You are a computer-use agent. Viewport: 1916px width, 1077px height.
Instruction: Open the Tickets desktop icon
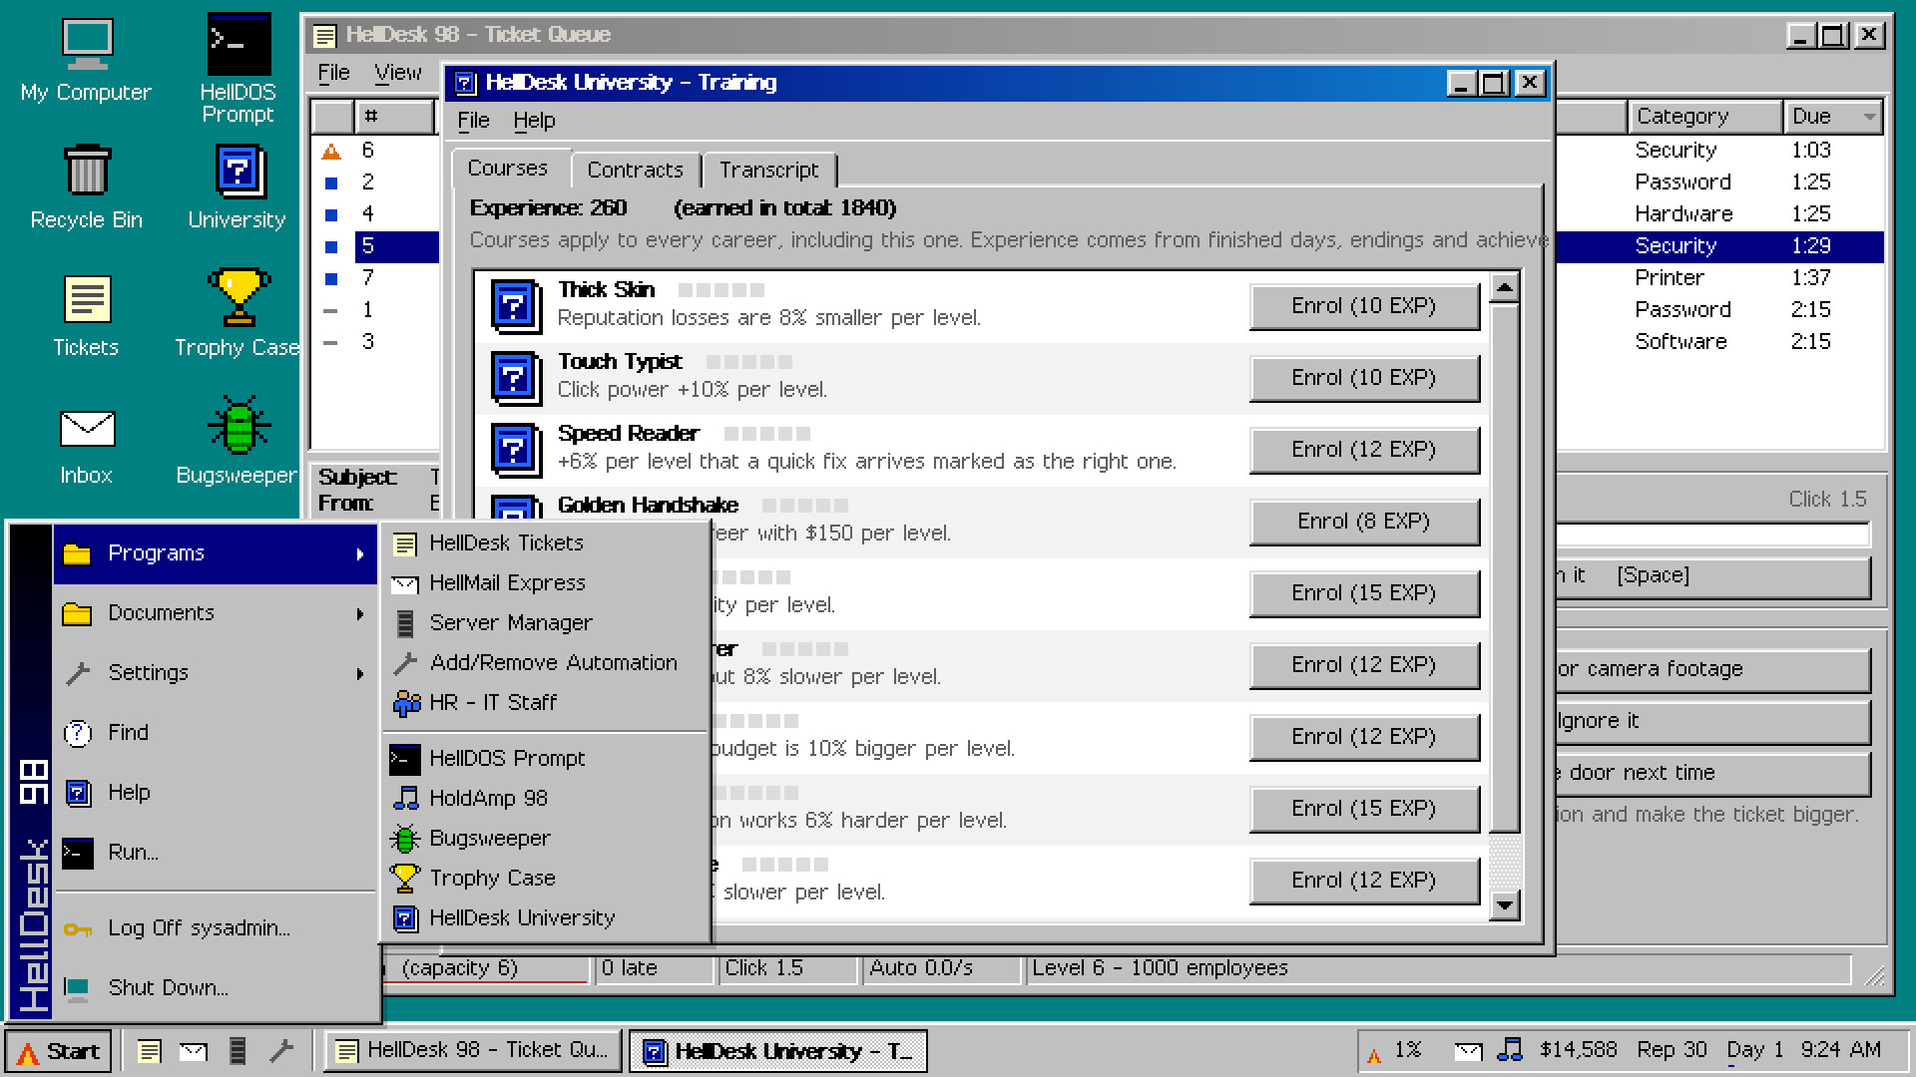86,315
